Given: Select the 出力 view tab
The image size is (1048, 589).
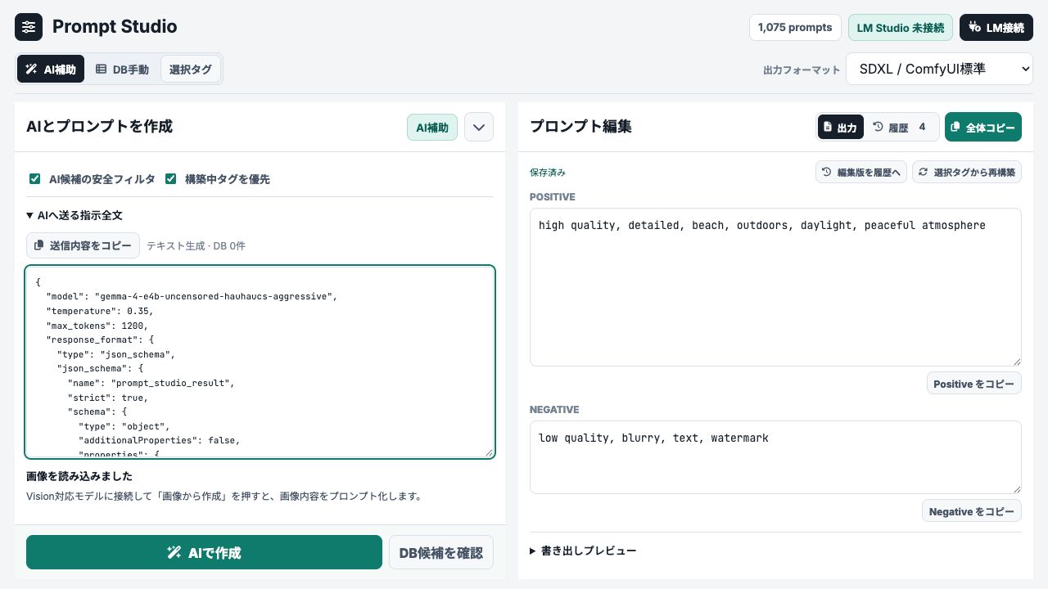Looking at the screenshot, I should [x=840, y=127].
